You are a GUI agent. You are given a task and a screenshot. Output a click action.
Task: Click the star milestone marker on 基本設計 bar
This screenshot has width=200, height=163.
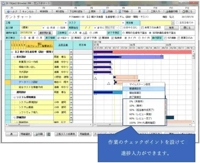coord(161,56)
